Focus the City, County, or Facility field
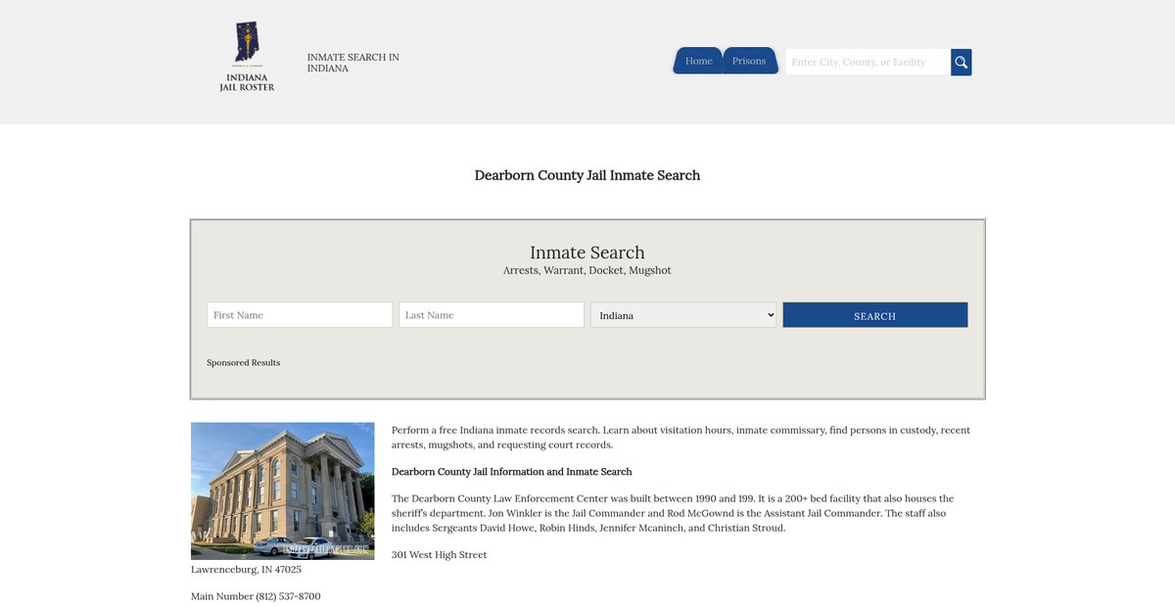Image resolution: width=1175 pixels, height=607 pixels. coord(868,63)
